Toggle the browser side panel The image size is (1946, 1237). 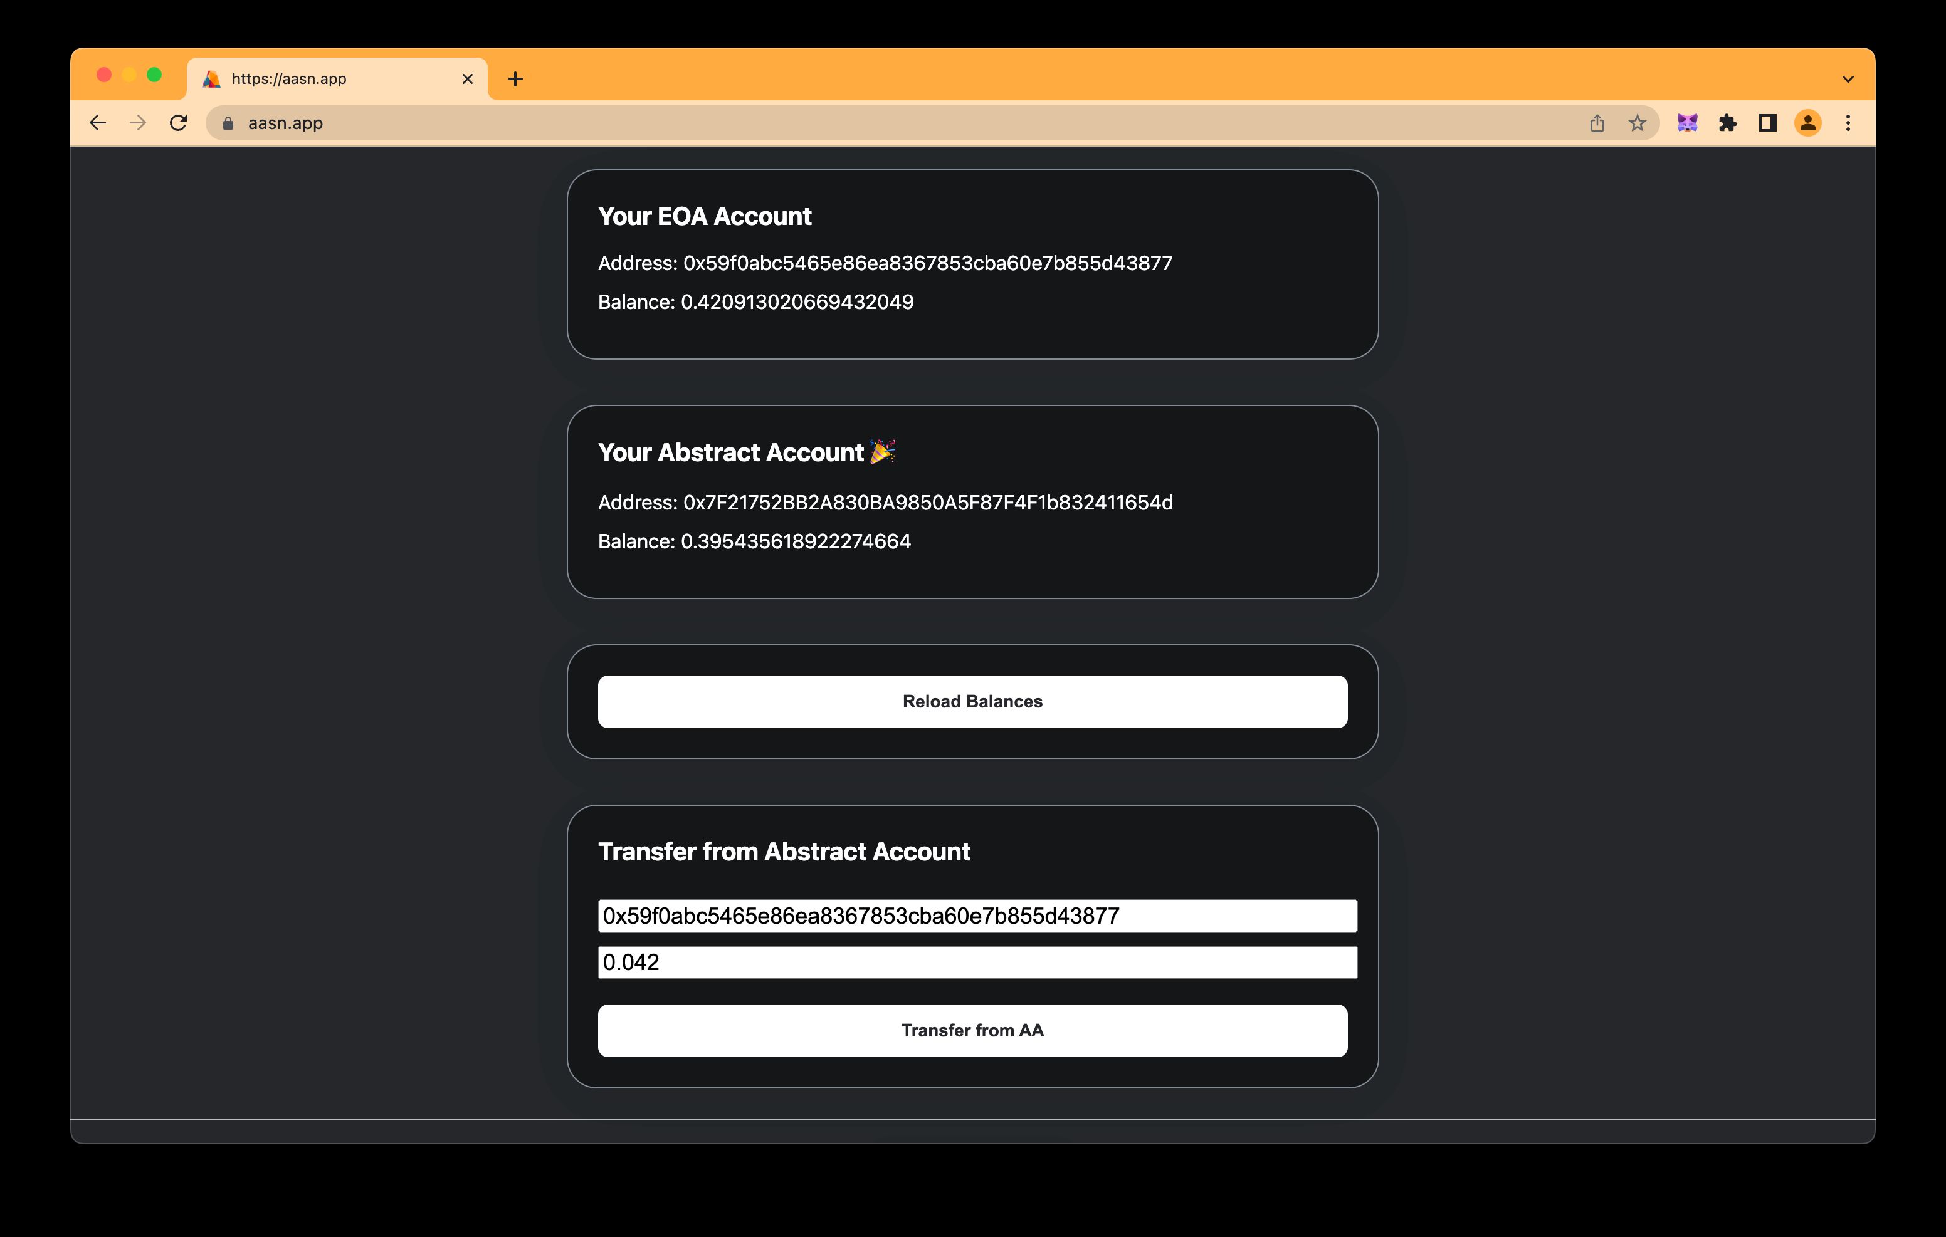[1767, 123]
